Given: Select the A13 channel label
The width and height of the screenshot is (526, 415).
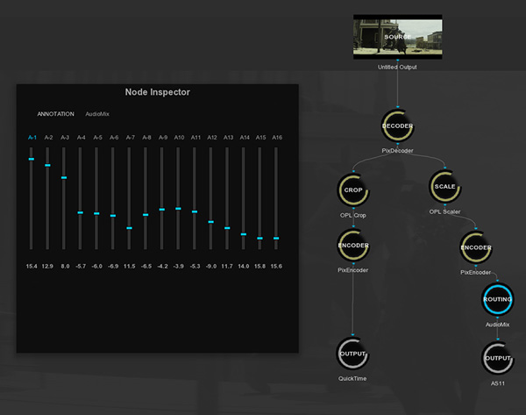Looking at the screenshot, I should (229, 138).
